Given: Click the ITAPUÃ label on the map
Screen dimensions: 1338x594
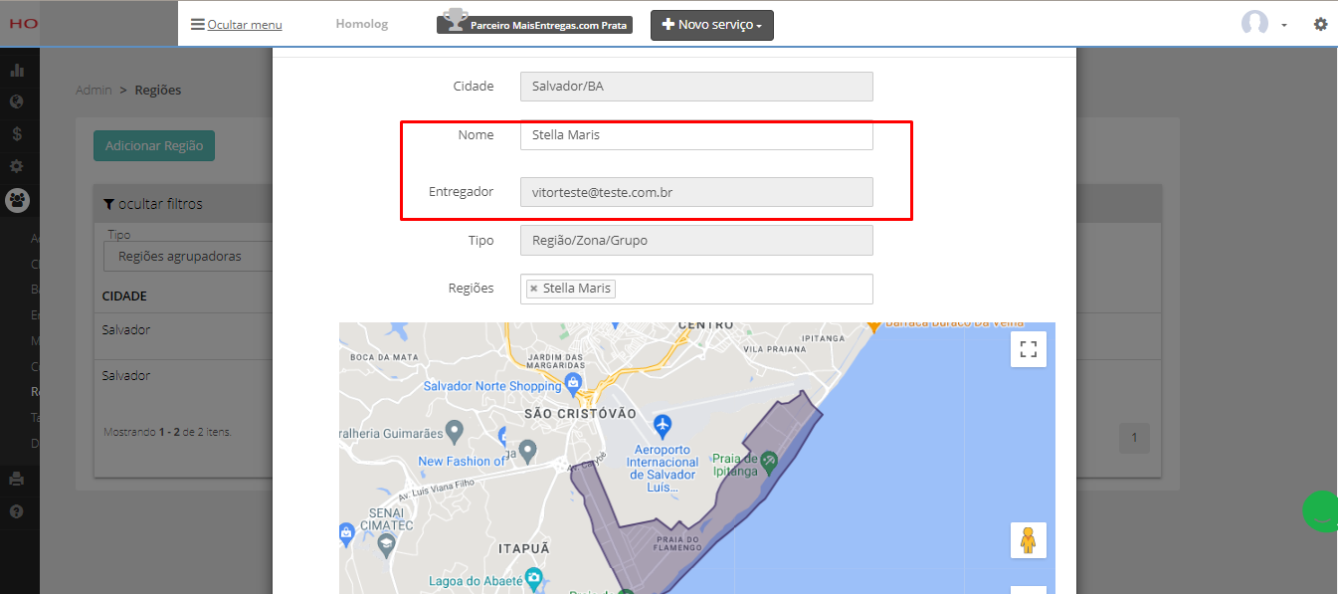Looking at the screenshot, I should pos(522,548).
